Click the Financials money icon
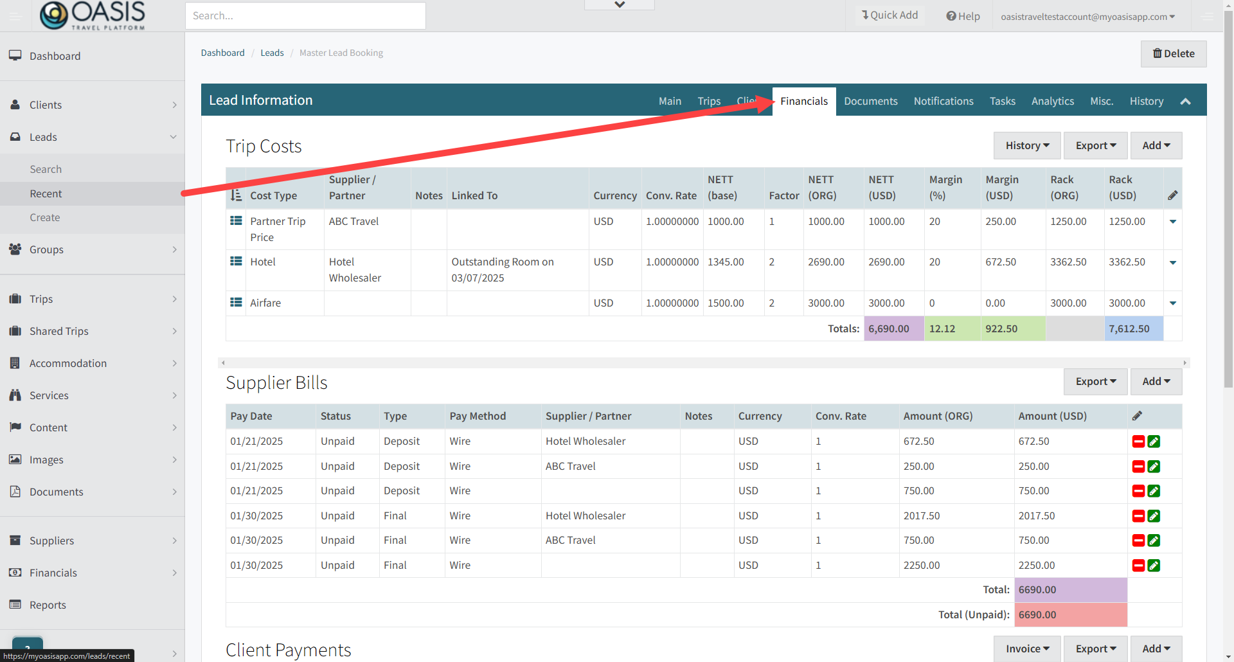The height and width of the screenshot is (662, 1234). 15,573
